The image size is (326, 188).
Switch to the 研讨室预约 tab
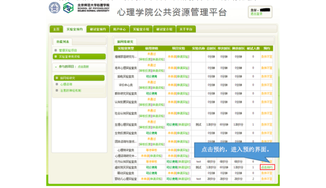(98, 29)
